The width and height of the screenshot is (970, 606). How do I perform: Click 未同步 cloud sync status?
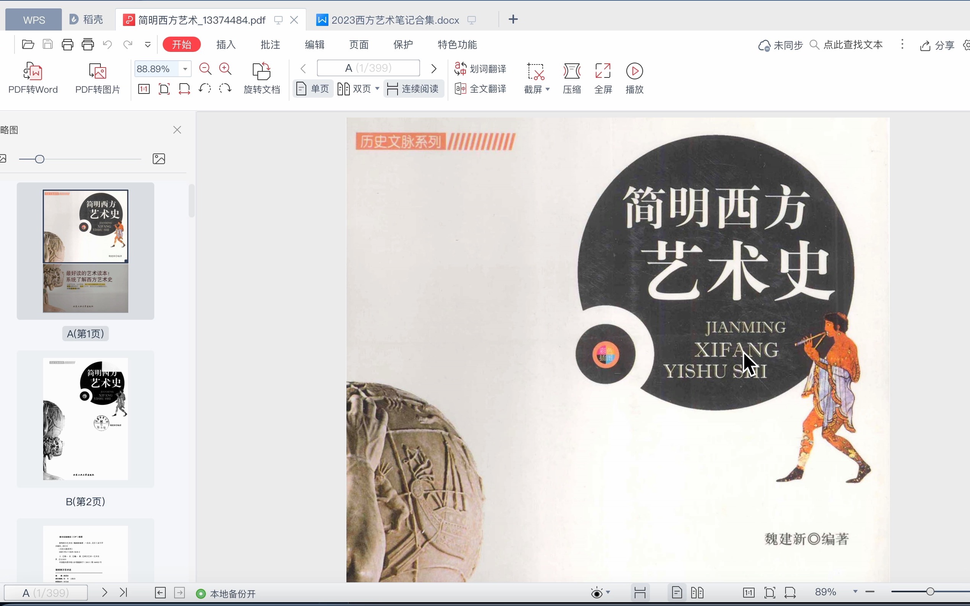[x=780, y=45]
